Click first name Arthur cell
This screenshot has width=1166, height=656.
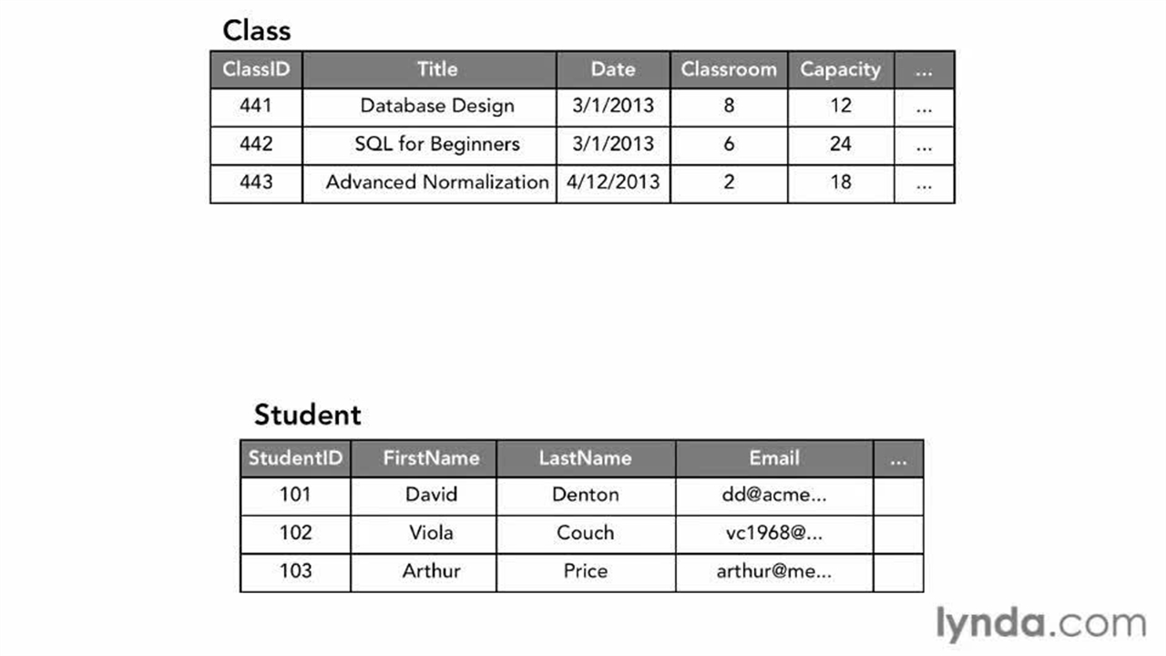tap(431, 571)
